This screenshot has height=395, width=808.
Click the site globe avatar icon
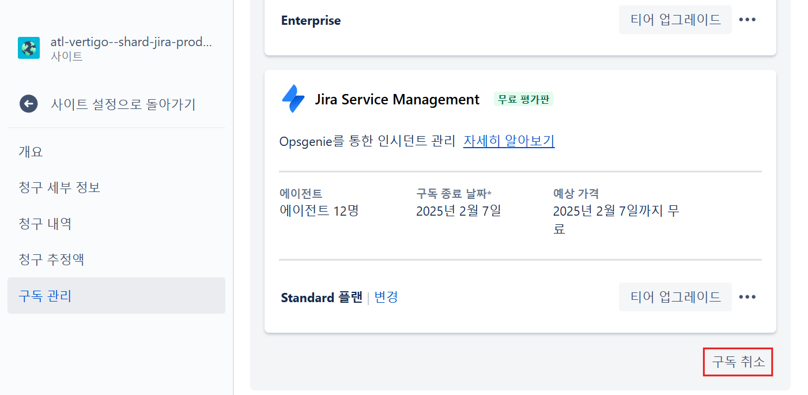(29, 48)
